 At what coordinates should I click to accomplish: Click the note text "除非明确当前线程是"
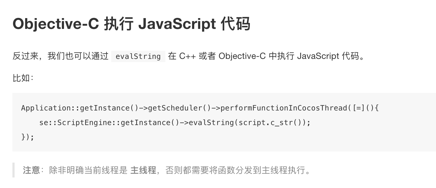(x=88, y=170)
